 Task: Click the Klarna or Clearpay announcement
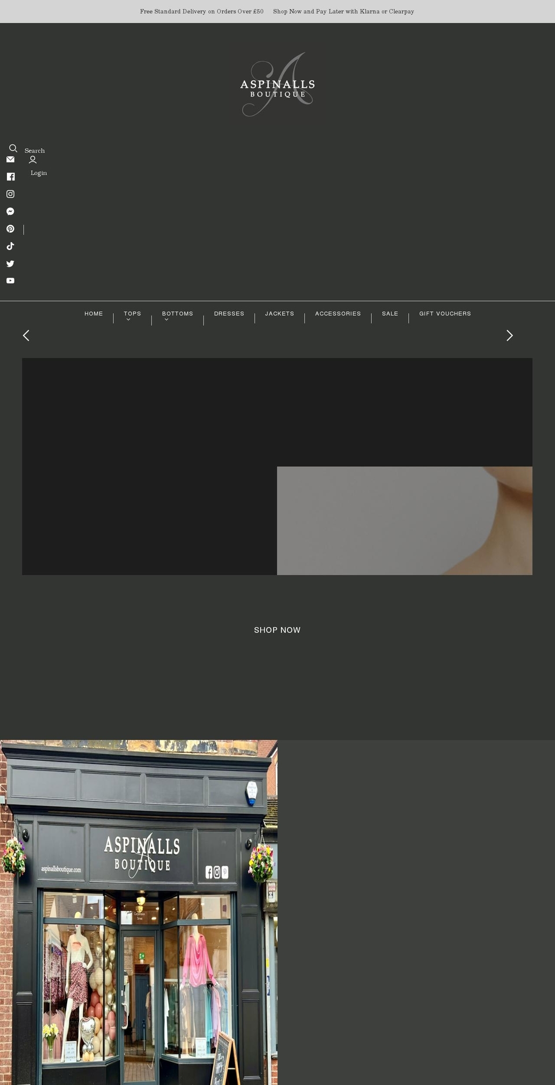(343, 12)
